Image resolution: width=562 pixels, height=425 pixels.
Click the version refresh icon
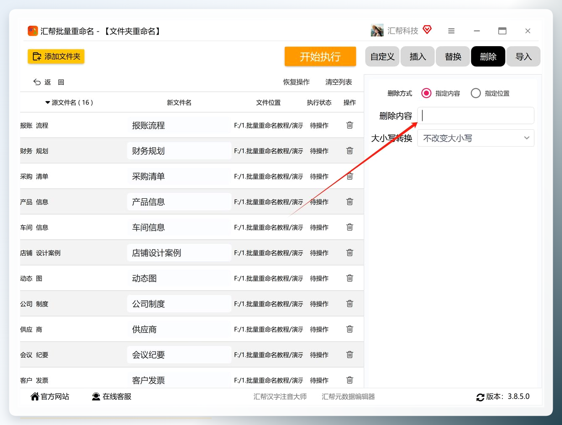481,397
